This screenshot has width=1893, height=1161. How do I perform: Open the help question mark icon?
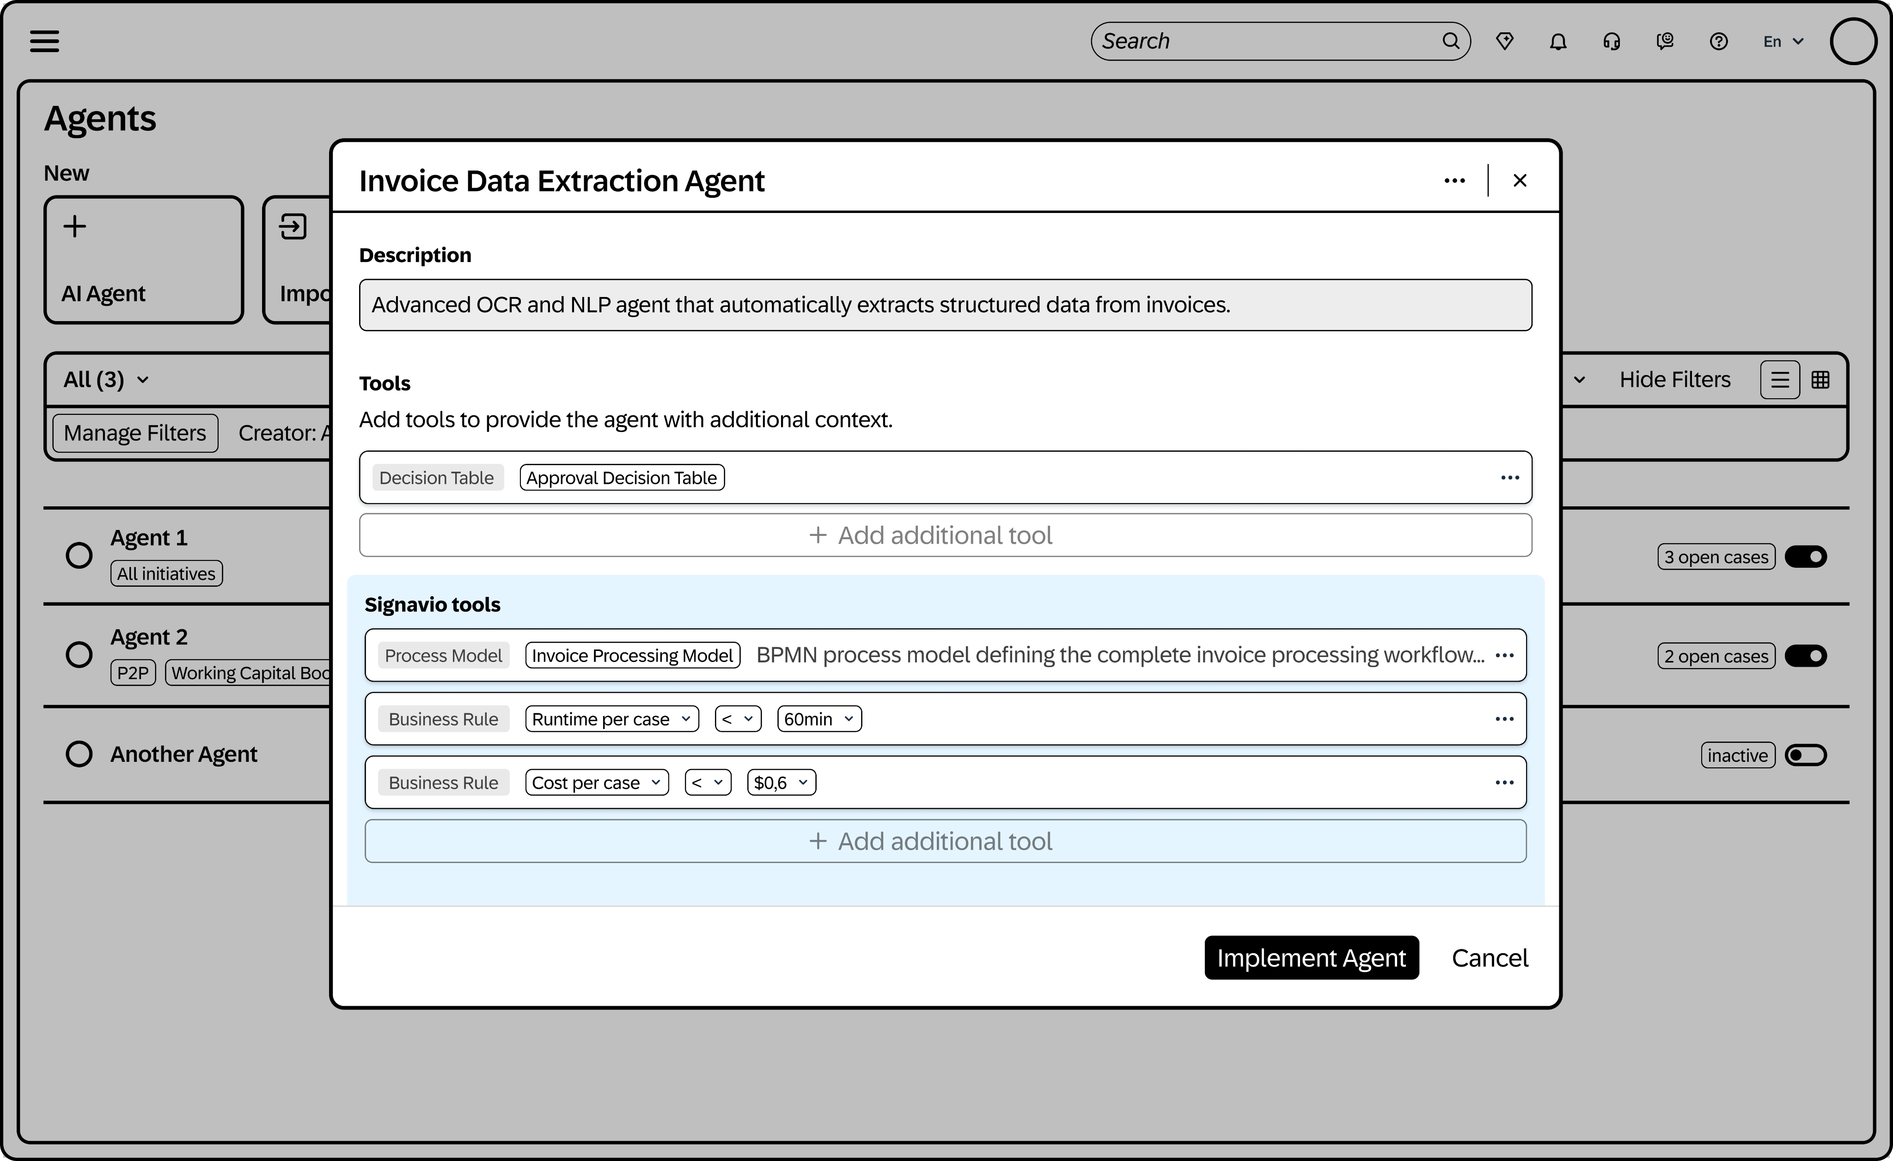[x=1719, y=42]
